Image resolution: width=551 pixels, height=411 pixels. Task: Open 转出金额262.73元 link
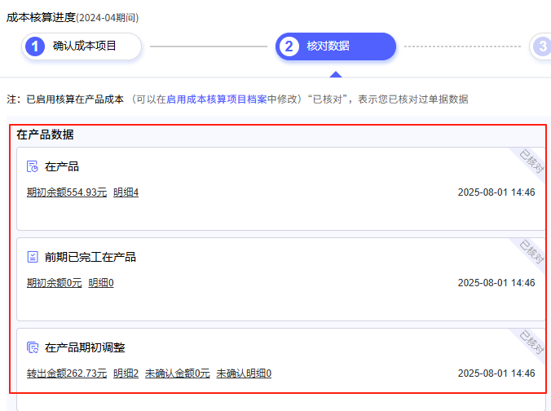(67, 373)
